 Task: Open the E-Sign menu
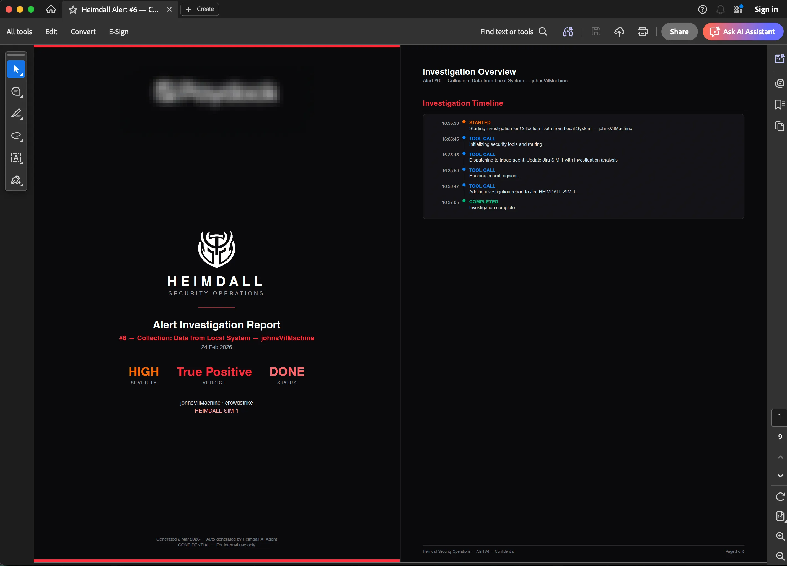(x=119, y=32)
